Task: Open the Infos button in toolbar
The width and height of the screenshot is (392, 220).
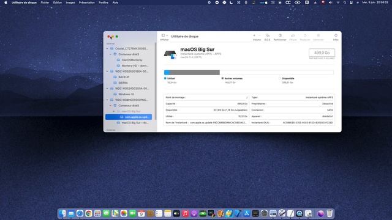Action: (336, 37)
